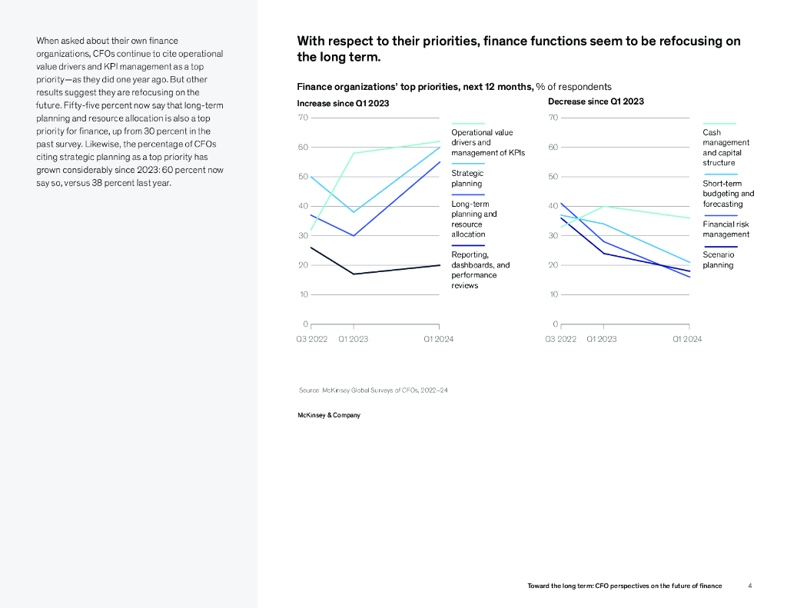Click the Long-term planning legend line swatch
This screenshot has height=608, width=787.
pyautogui.click(x=467, y=194)
